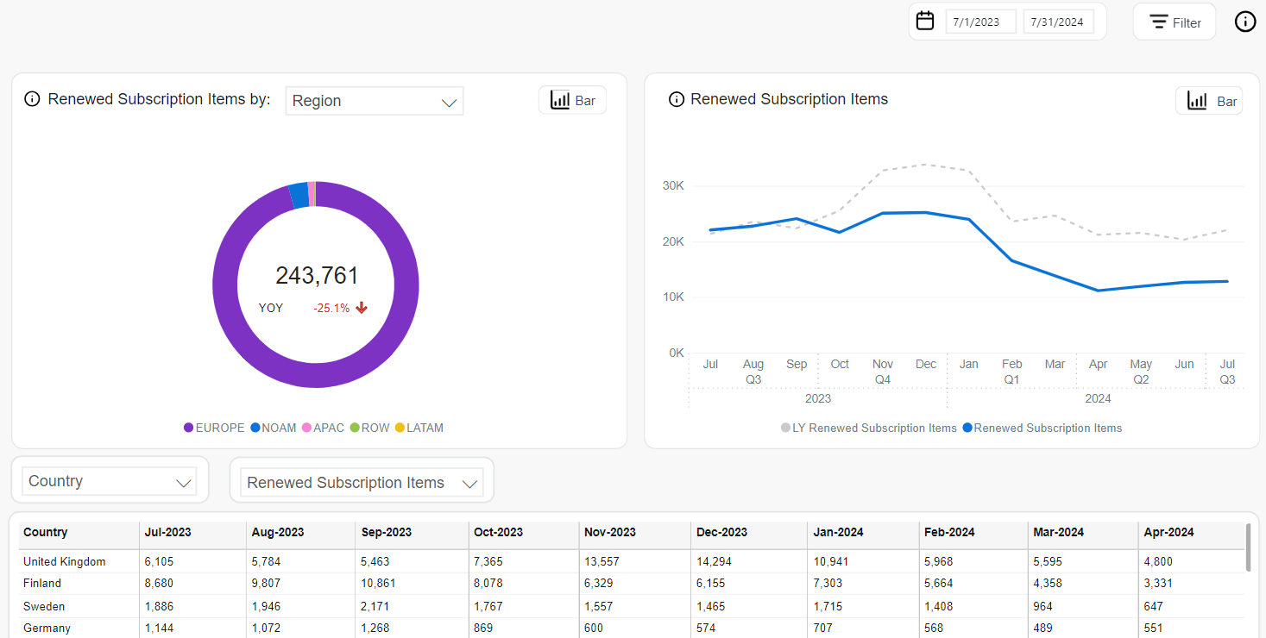The image size is (1266, 638).
Task: Select the Germany row label
Action: pyautogui.click(x=47, y=629)
